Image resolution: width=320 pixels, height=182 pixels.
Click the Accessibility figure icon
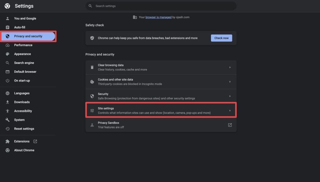tap(7, 111)
